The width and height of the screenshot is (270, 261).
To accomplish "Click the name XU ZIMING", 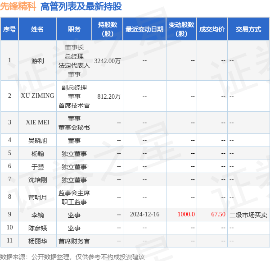I will (37, 96).
